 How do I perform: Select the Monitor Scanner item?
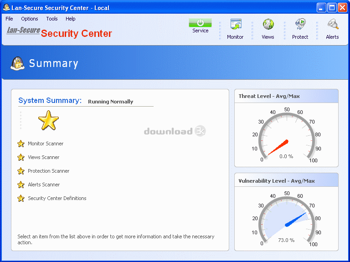click(x=46, y=144)
